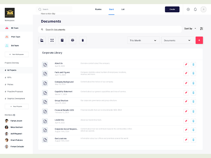Edit the Group Structure document
The height and width of the screenshot is (158, 211).
coord(186,102)
